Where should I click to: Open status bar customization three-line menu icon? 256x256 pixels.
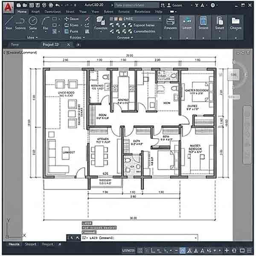tap(249, 250)
